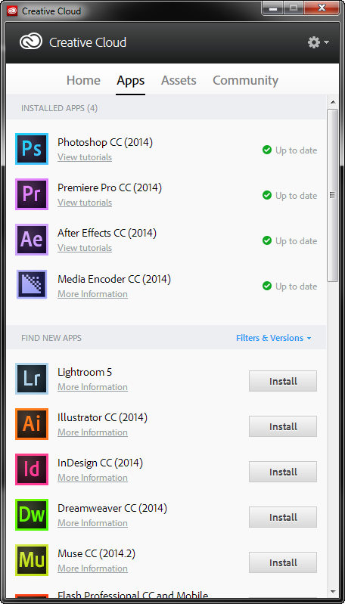
Task: View tutorials for Photoshop CC
Action: [85, 157]
